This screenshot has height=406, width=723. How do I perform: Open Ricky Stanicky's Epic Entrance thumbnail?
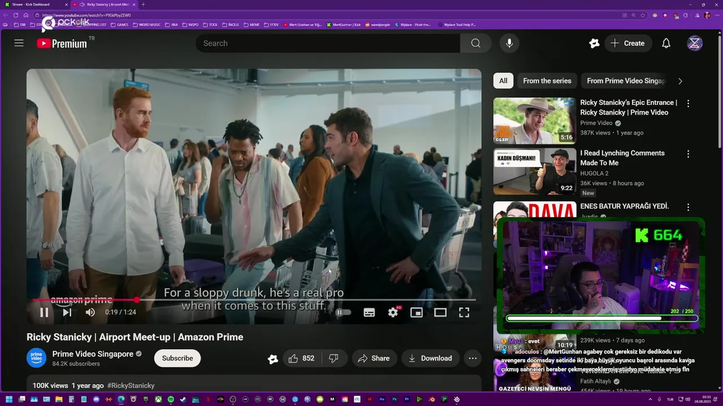(535, 121)
